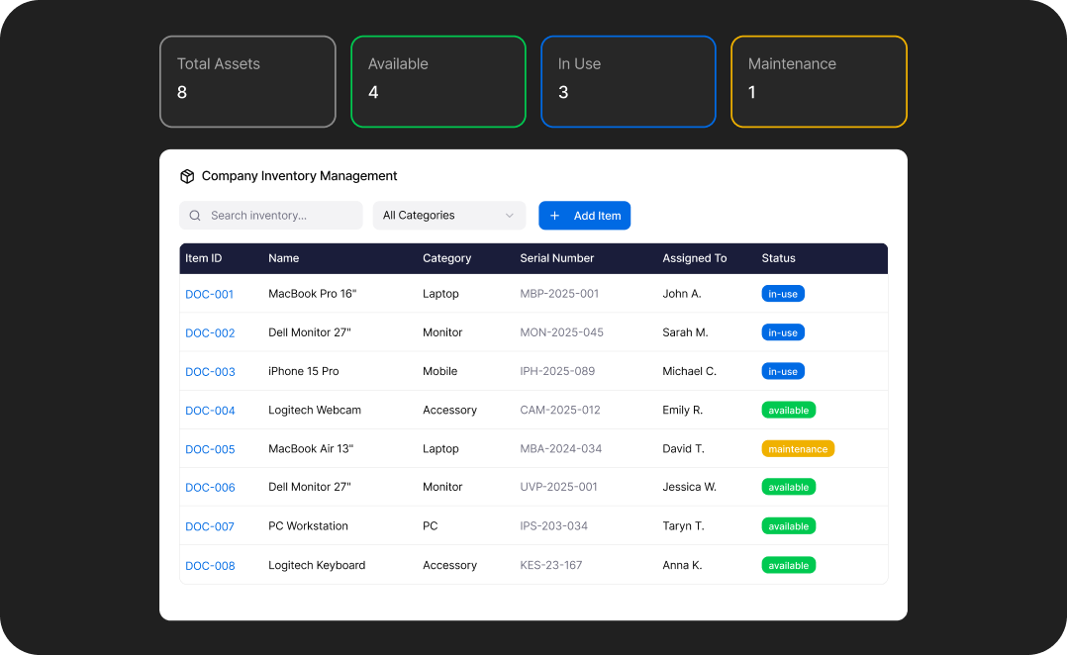Click the yellow maintenance status badge
This screenshot has width=1067, height=655.
798,449
